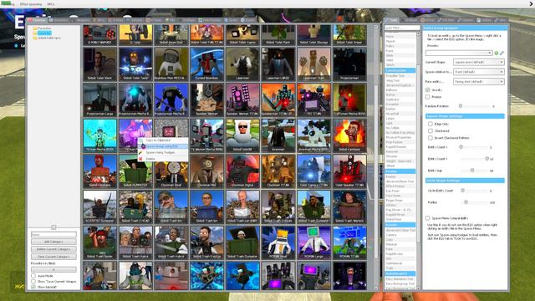535x301 pixels.
Task: Select the G-Toilet entity tile
Action: pyautogui.click(x=135, y=34)
